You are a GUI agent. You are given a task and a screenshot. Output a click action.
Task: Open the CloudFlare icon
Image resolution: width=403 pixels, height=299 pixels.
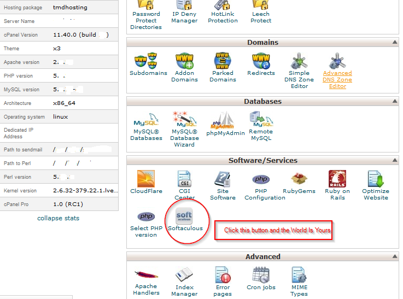pos(146,179)
